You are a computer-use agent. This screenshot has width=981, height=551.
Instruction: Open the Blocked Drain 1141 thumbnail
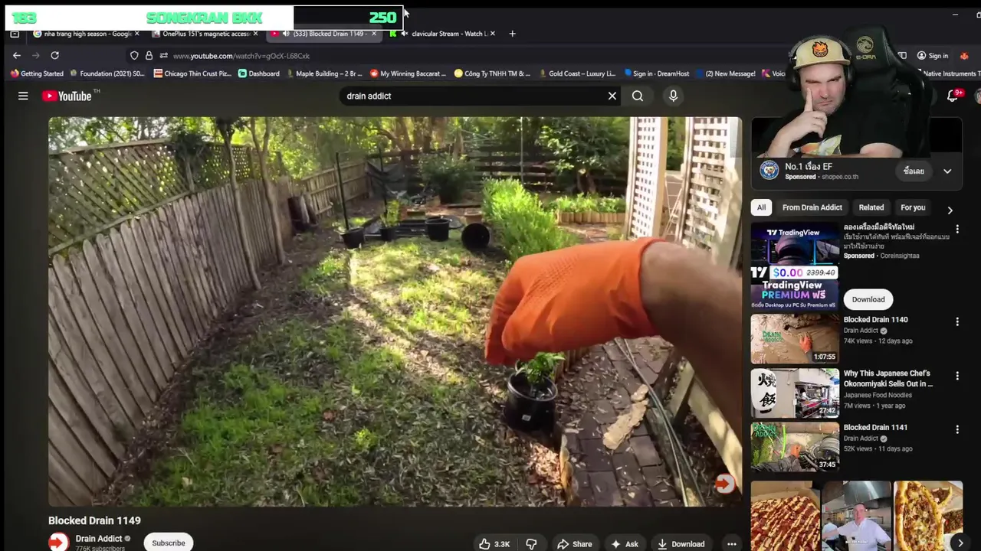pyautogui.click(x=795, y=447)
